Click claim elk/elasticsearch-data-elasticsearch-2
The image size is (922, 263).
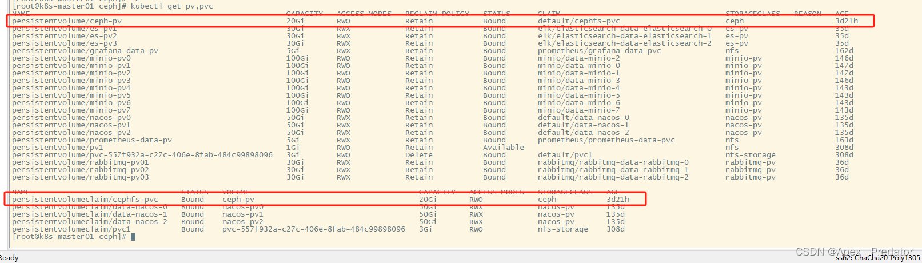pyautogui.click(x=625, y=43)
